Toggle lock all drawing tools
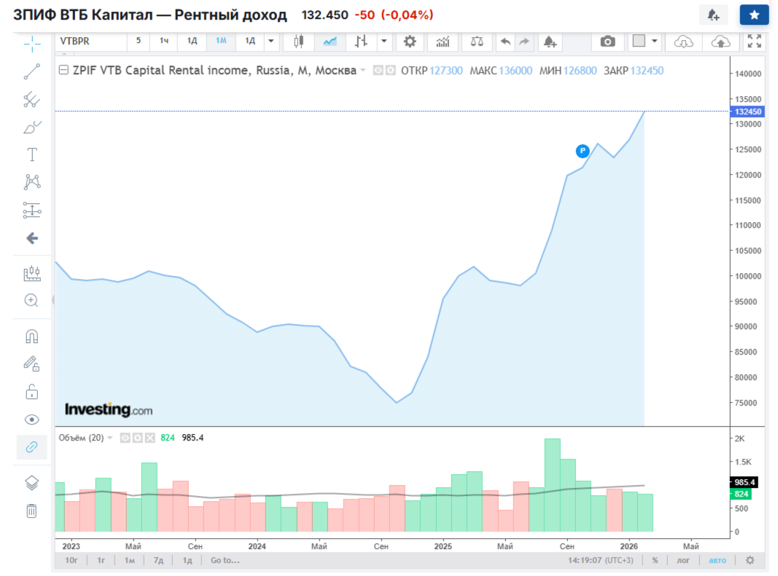Image resolution: width=778 pixels, height=576 pixels. pyautogui.click(x=32, y=392)
